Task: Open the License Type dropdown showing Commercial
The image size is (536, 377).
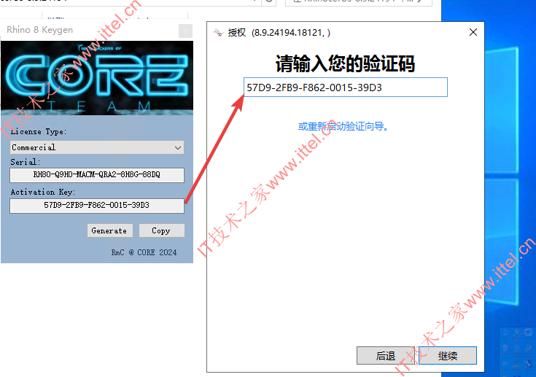Action: point(97,147)
